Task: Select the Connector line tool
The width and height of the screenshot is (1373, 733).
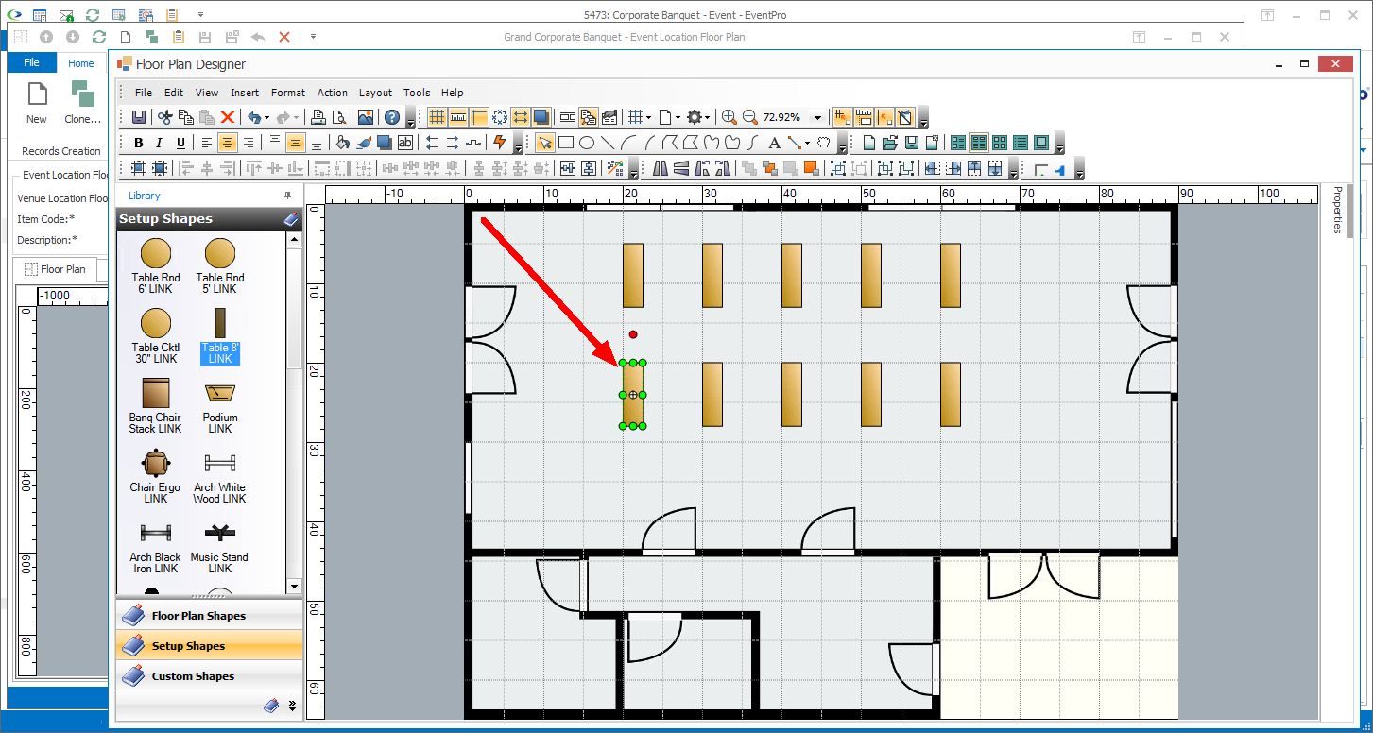Action: pos(795,143)
